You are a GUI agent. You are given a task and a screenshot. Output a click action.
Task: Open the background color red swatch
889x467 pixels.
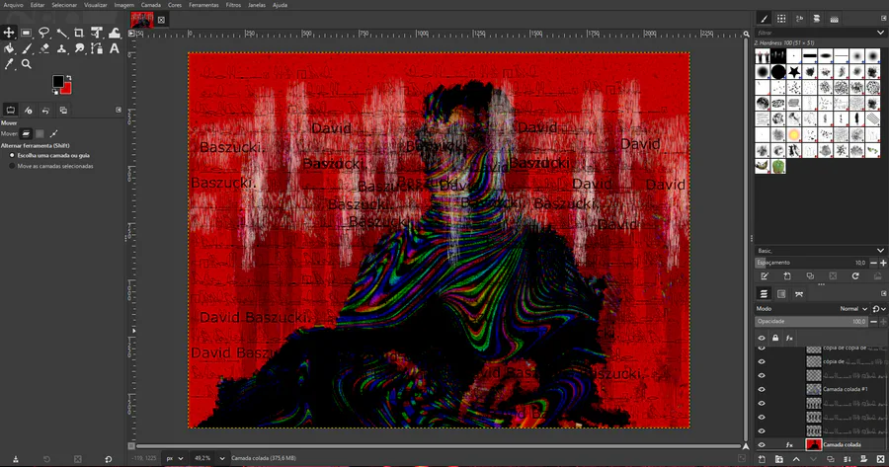pos(67,90)
